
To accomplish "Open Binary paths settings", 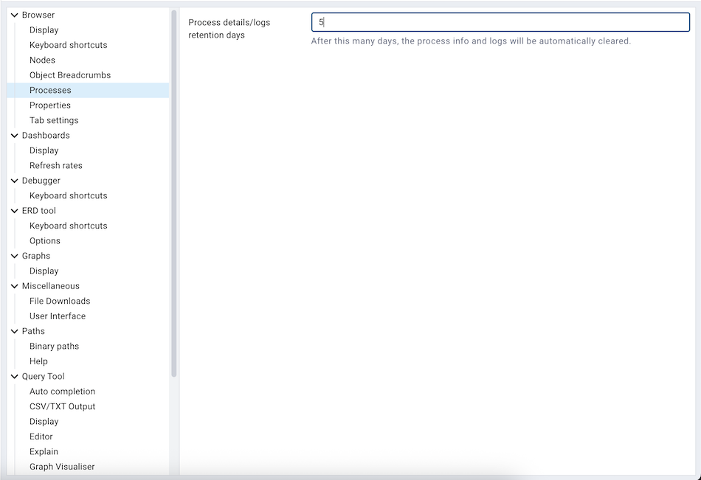I will click(54, 346).
